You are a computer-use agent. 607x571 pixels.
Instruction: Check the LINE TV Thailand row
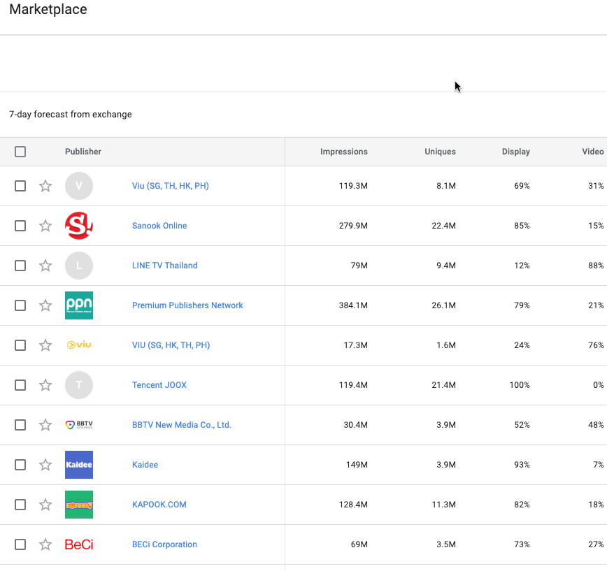point(20,266)
